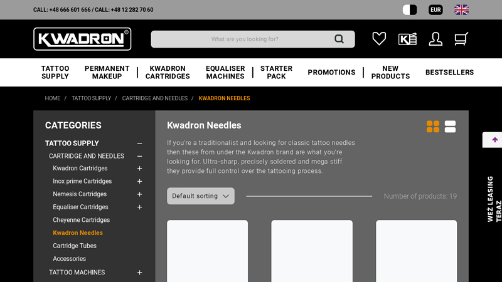The height and width of the screenshot is (282, 502).
Task: Expand the TATTOO MACHINES category
Action: tap(139, 273)
